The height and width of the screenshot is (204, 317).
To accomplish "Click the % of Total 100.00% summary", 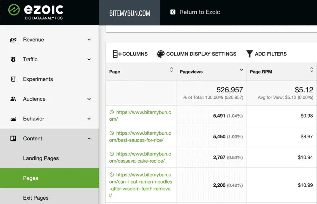I will point(213,98).
